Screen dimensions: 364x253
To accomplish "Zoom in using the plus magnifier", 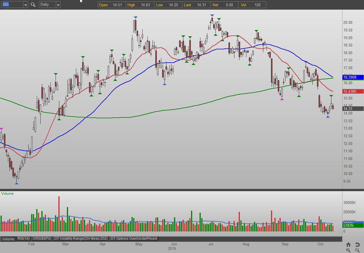I will 348,250.
